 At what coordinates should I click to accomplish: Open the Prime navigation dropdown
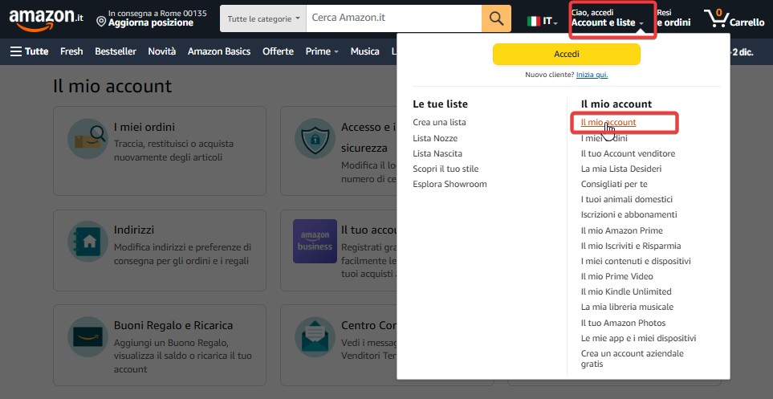[322, 51]
